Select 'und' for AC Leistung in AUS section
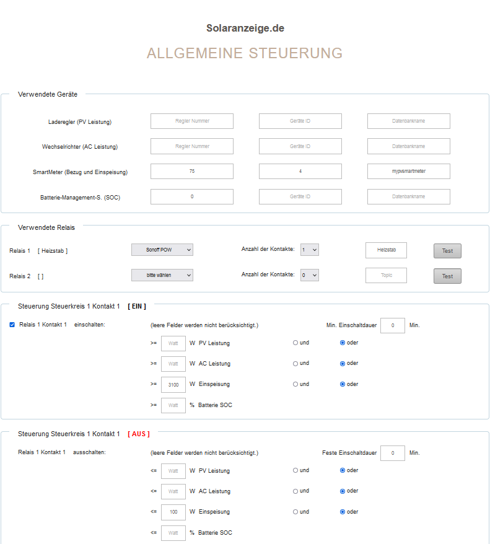 [295, 491]
